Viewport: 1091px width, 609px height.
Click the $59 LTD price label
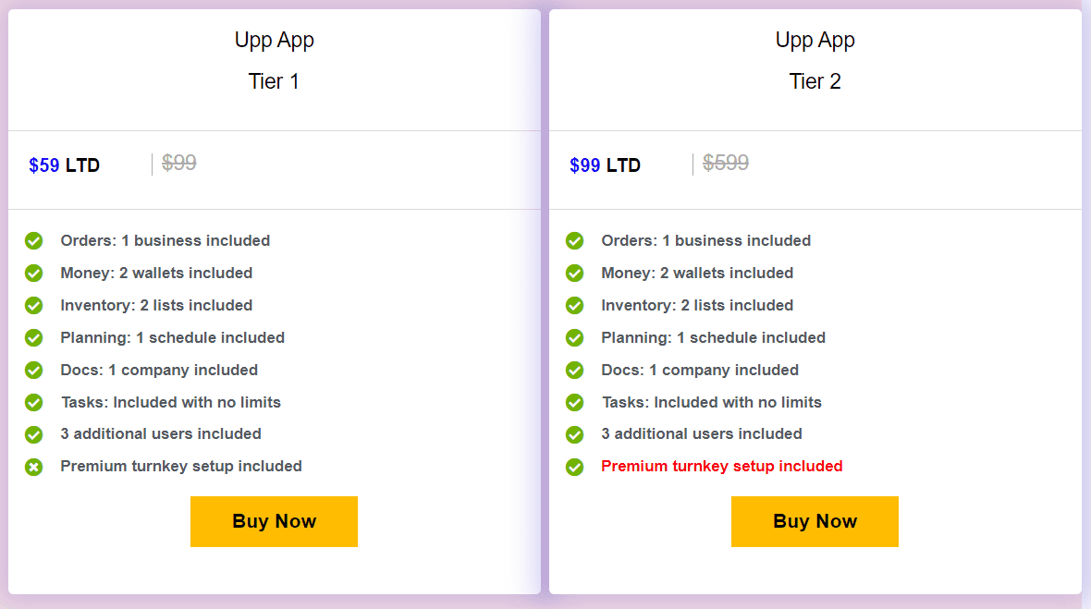click(64, 165)
